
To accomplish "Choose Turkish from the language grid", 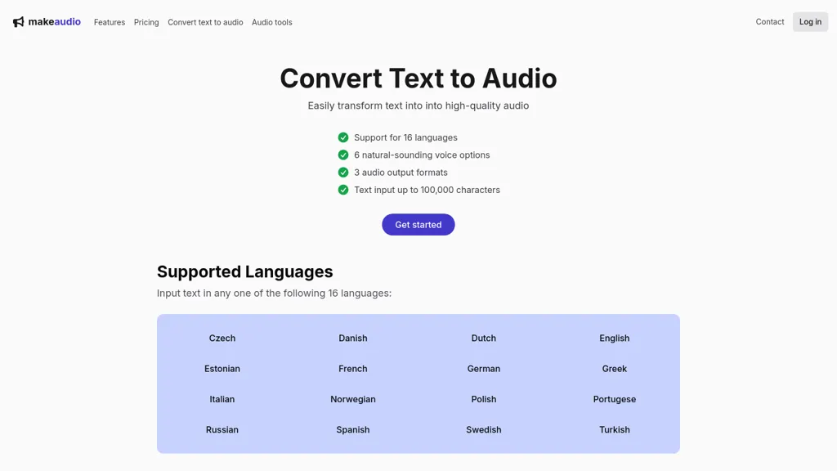I will (614, 429).
